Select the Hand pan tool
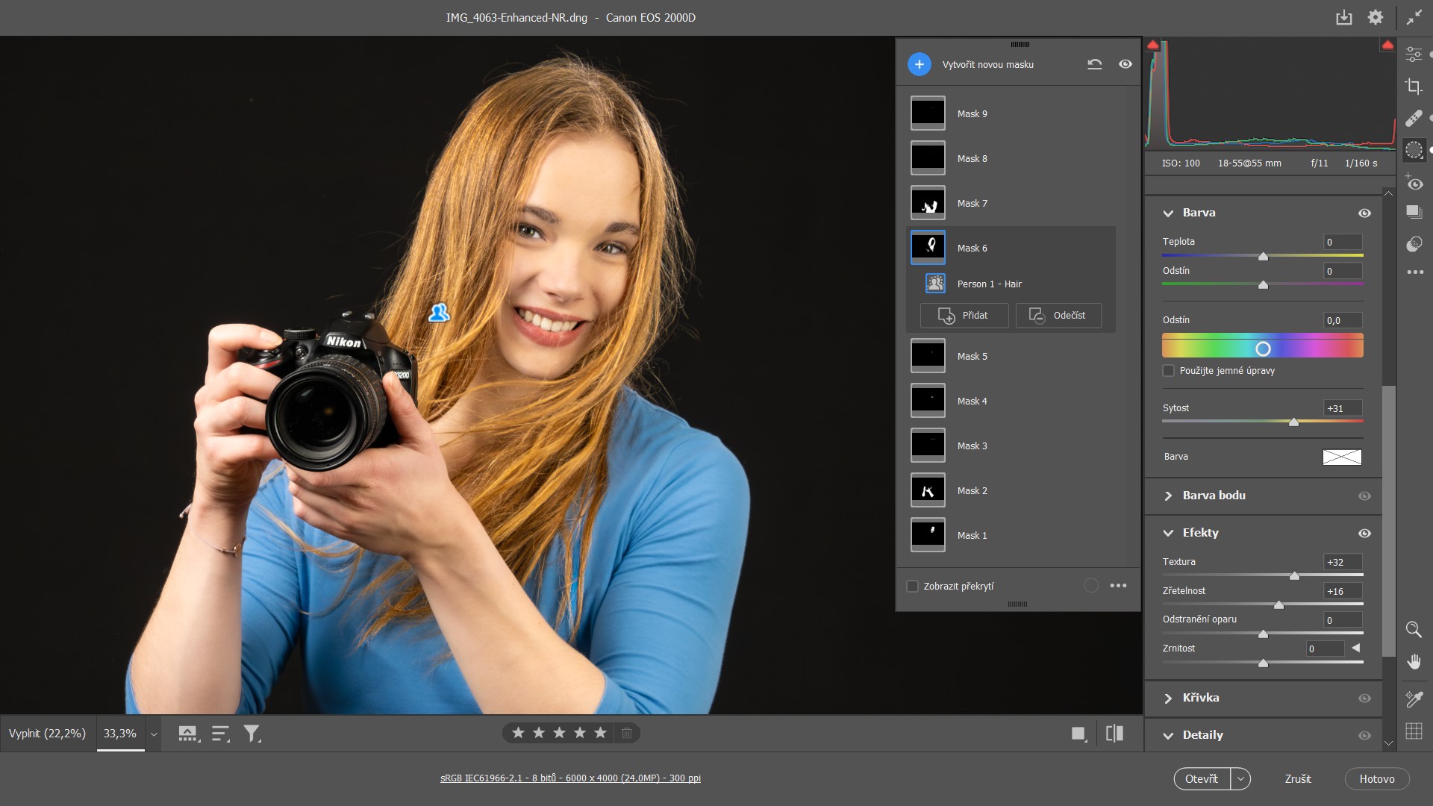1433x806 pixels. click(x=1414, y=661)
